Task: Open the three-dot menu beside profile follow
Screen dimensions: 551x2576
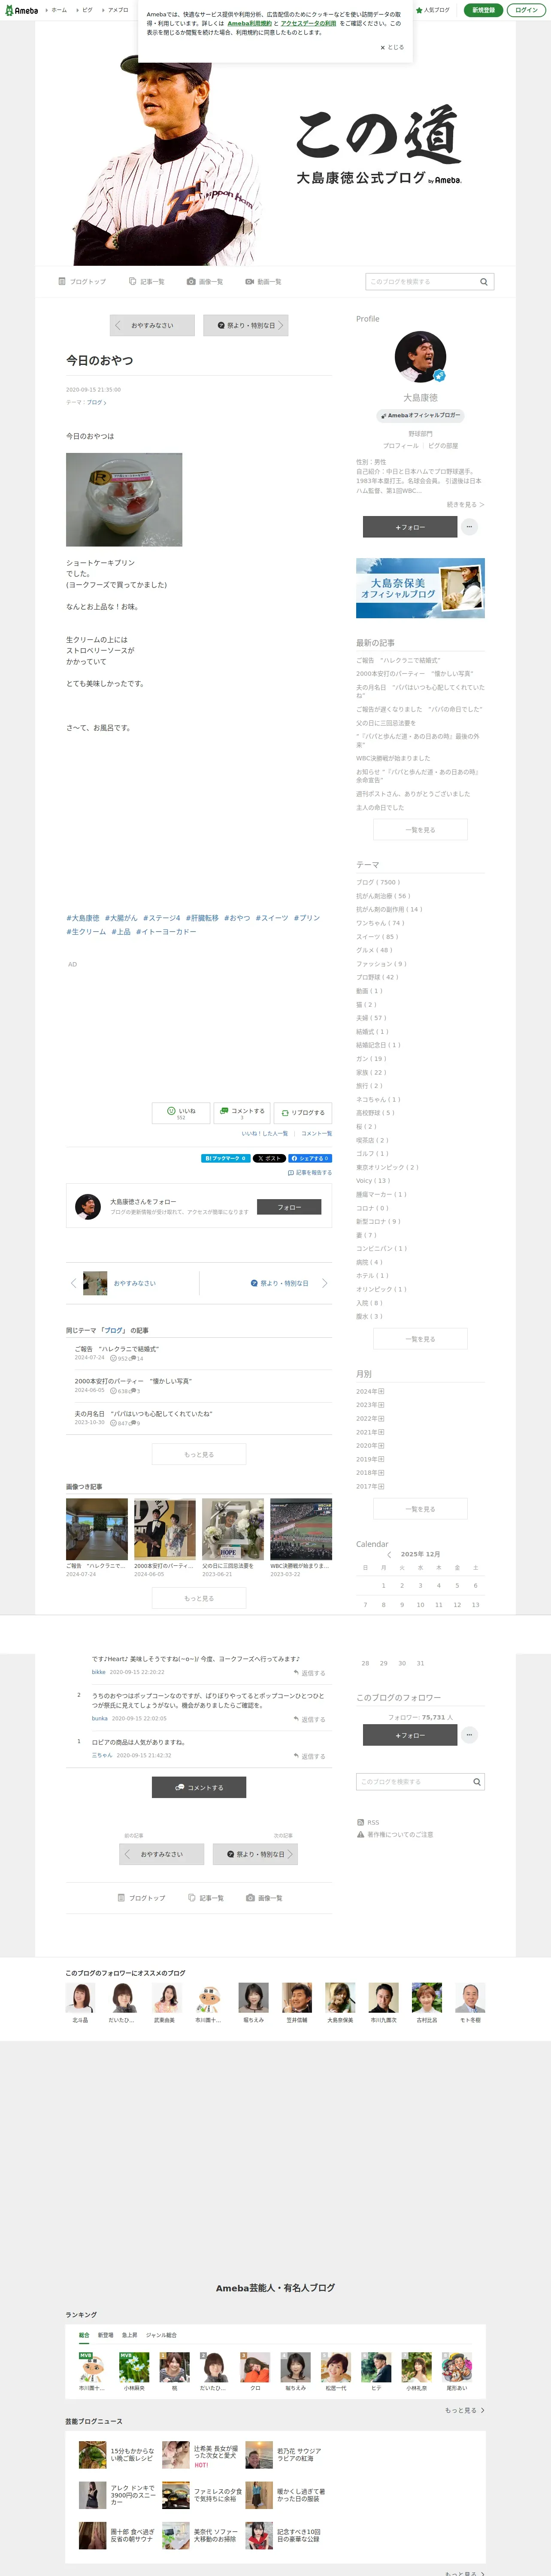Action: pyautogui.click(x=469, y=527)
